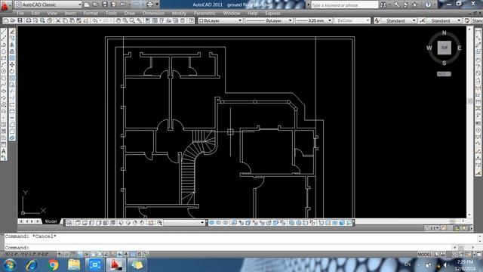Open the AutoCAD Classic workspace dropdown
This screenshot has width=483, height=272.
(x=48, y=5)
